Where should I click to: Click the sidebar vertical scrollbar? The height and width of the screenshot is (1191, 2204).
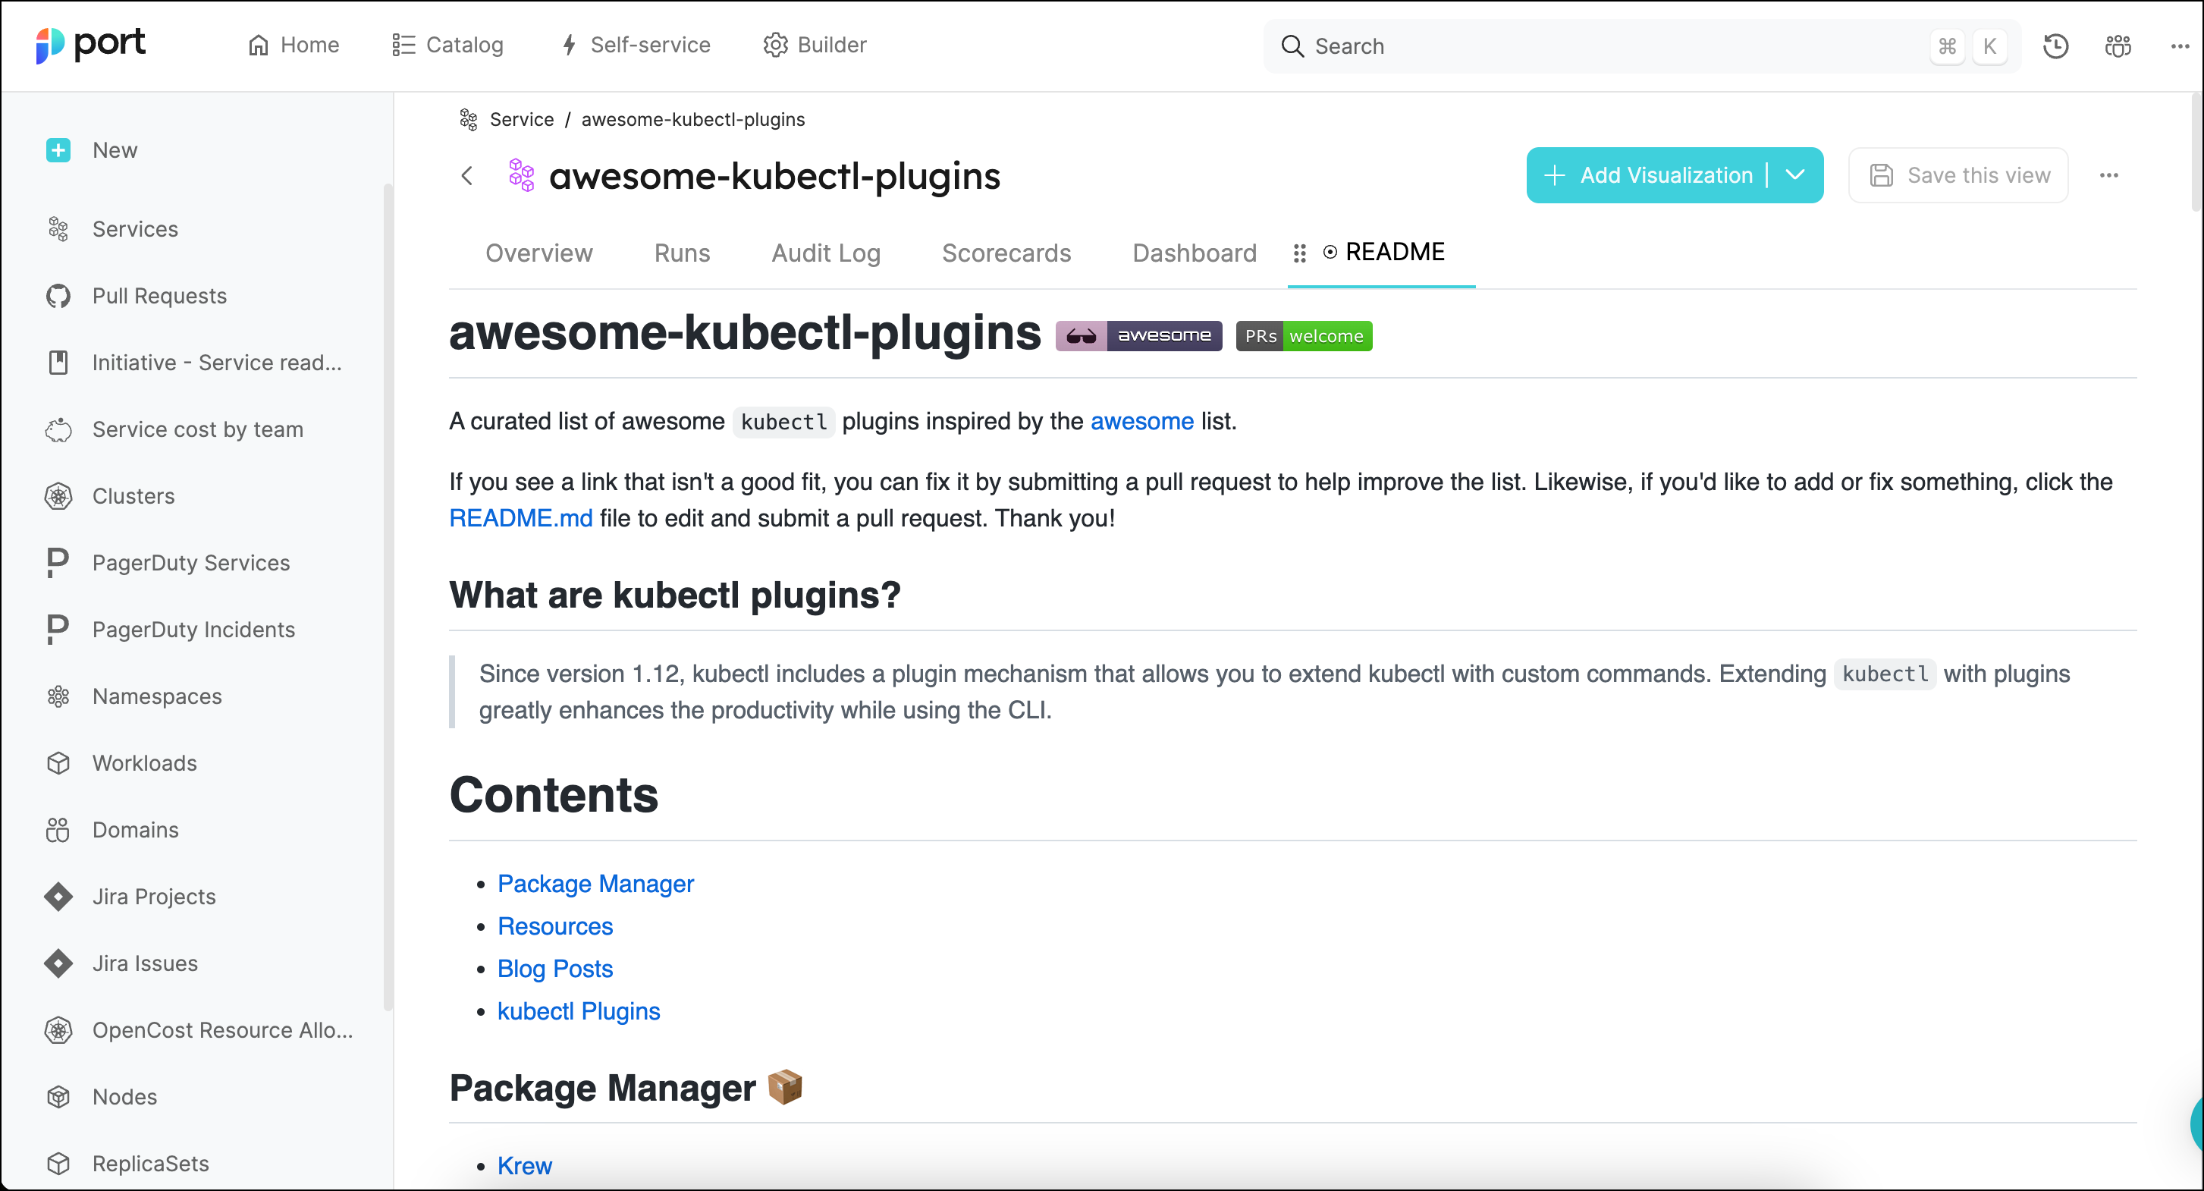(388, 599)
